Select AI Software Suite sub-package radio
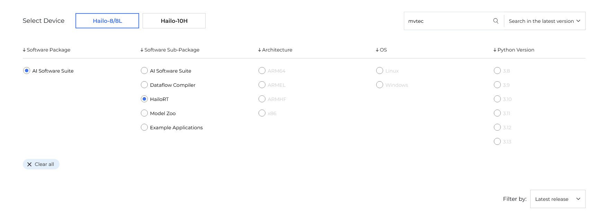The height and width of the screenshot is (215, 615). pos(144,71)
